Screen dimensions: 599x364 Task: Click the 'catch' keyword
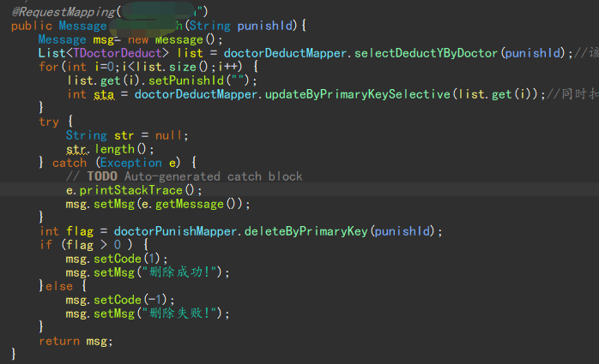point(70,163)
